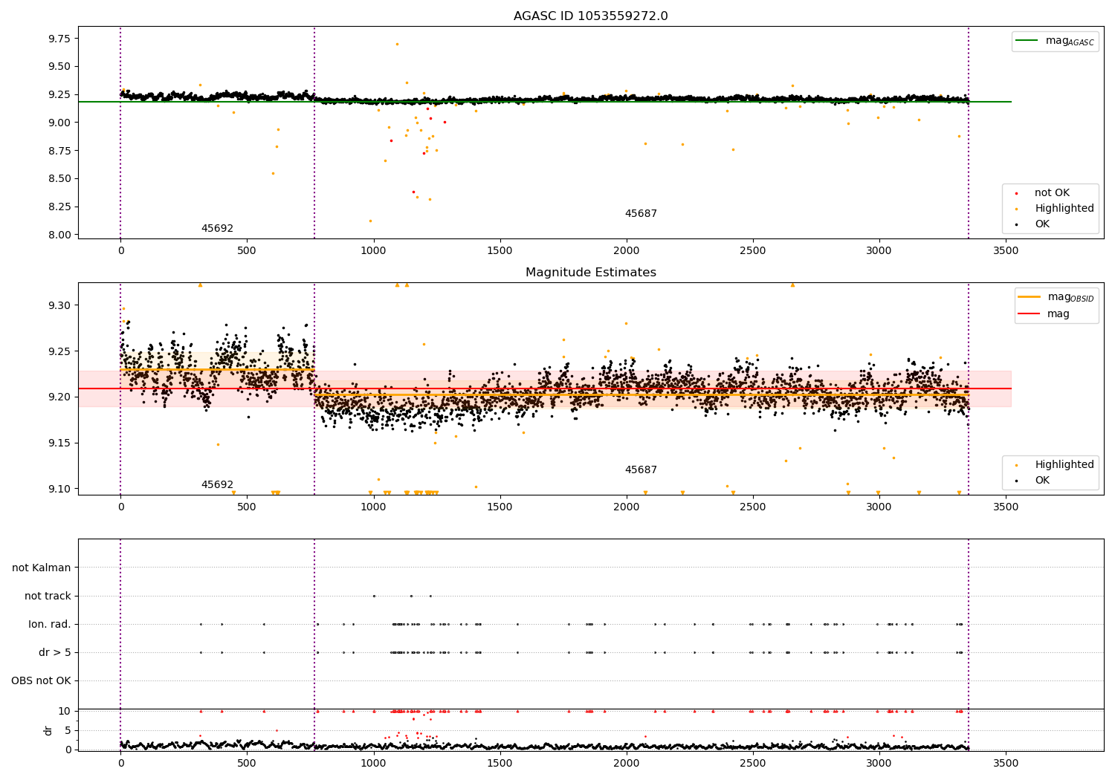Click the 9.75 y-axis tick label
Viewport: 1115px width, 780px height.
pos(59,39)
